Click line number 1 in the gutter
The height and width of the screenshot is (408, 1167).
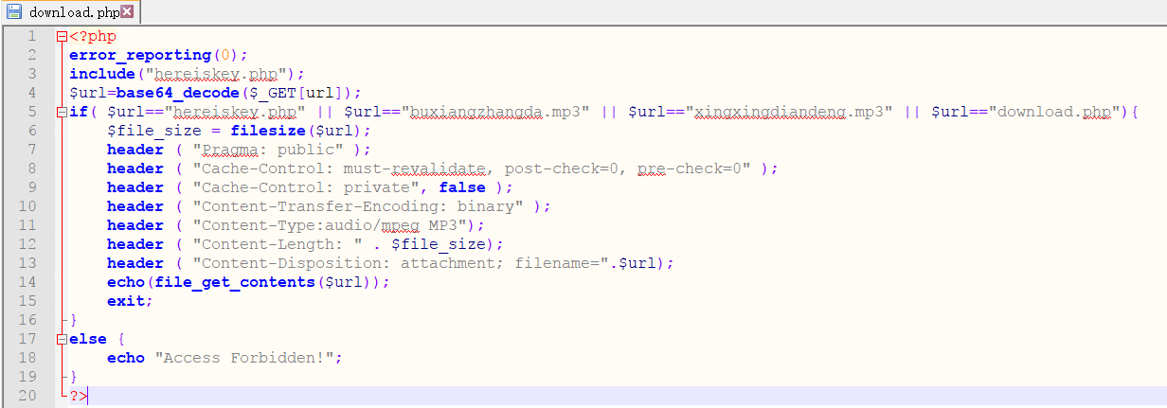31,36
